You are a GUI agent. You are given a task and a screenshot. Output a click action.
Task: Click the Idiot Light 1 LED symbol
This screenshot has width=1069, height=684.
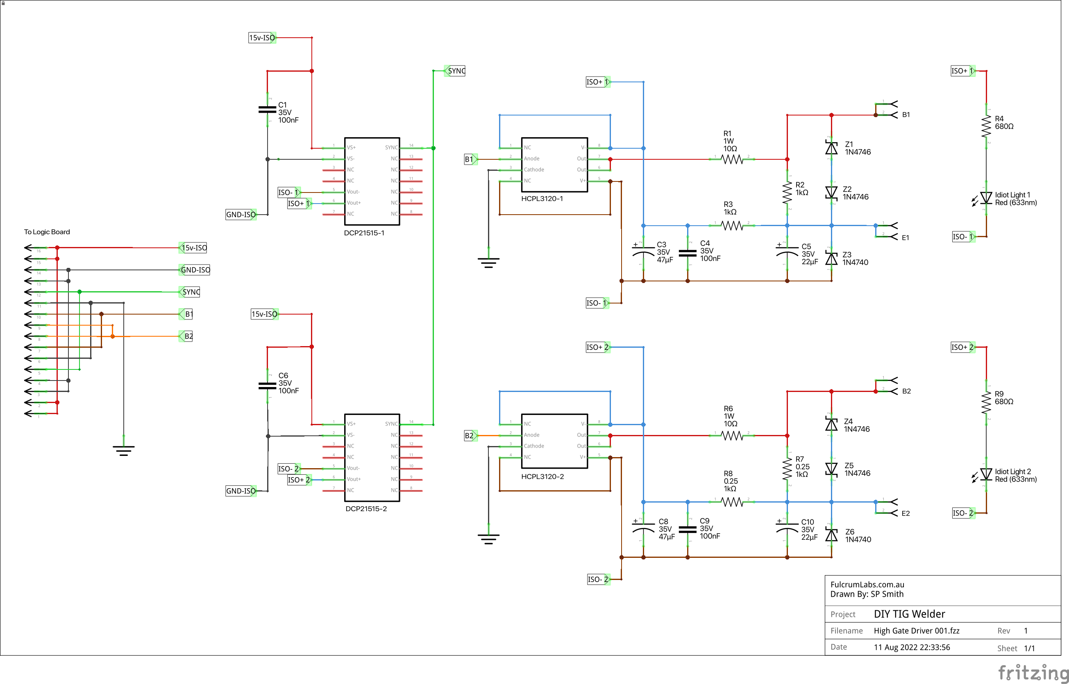click(983, 198)
